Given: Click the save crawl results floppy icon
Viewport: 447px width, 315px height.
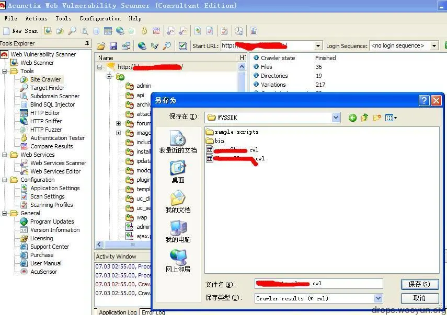Looking at the screenshot, I should tap(114, 46).
